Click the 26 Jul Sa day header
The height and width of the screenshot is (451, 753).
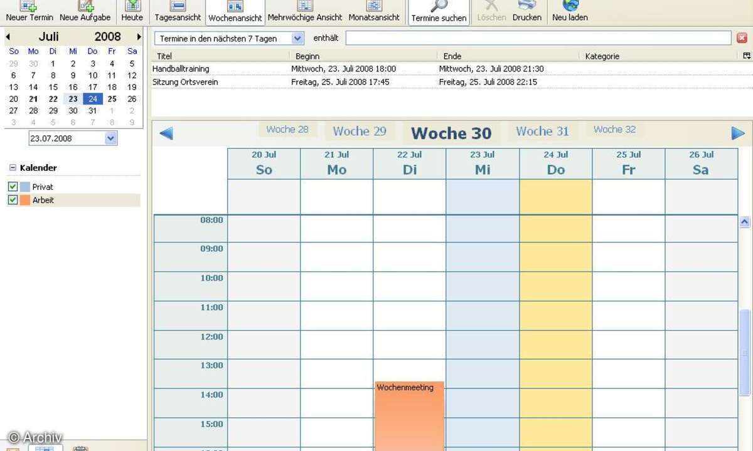[702, 163]
